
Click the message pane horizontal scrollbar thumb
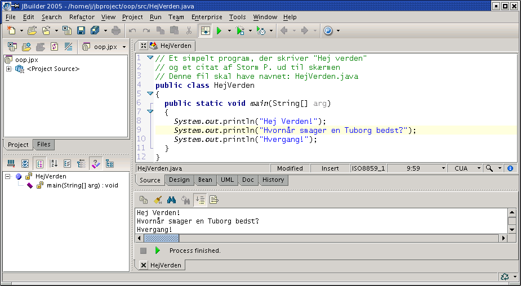pos(162,238)
